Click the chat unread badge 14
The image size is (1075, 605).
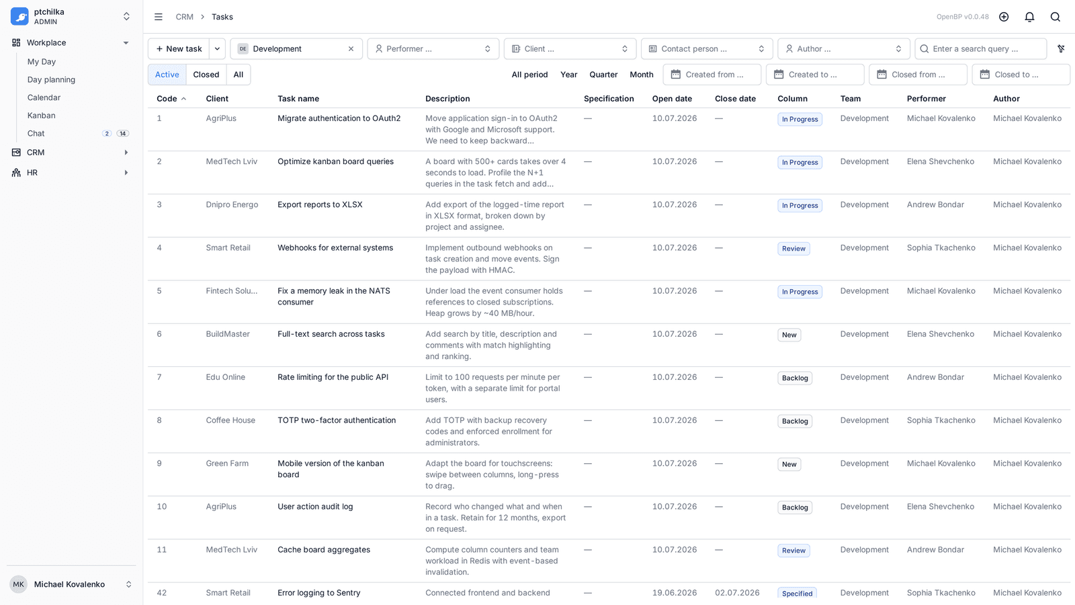point(123,134)
